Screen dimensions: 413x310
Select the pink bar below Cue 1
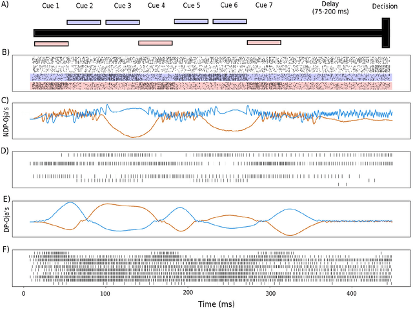tap(51, 44)
